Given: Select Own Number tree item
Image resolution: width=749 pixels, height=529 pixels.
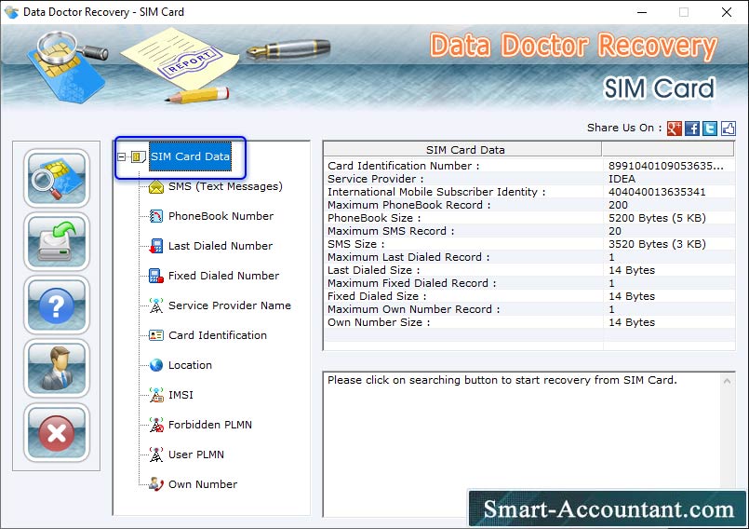Looking at the screenshot, I should [x=203, y=484].
